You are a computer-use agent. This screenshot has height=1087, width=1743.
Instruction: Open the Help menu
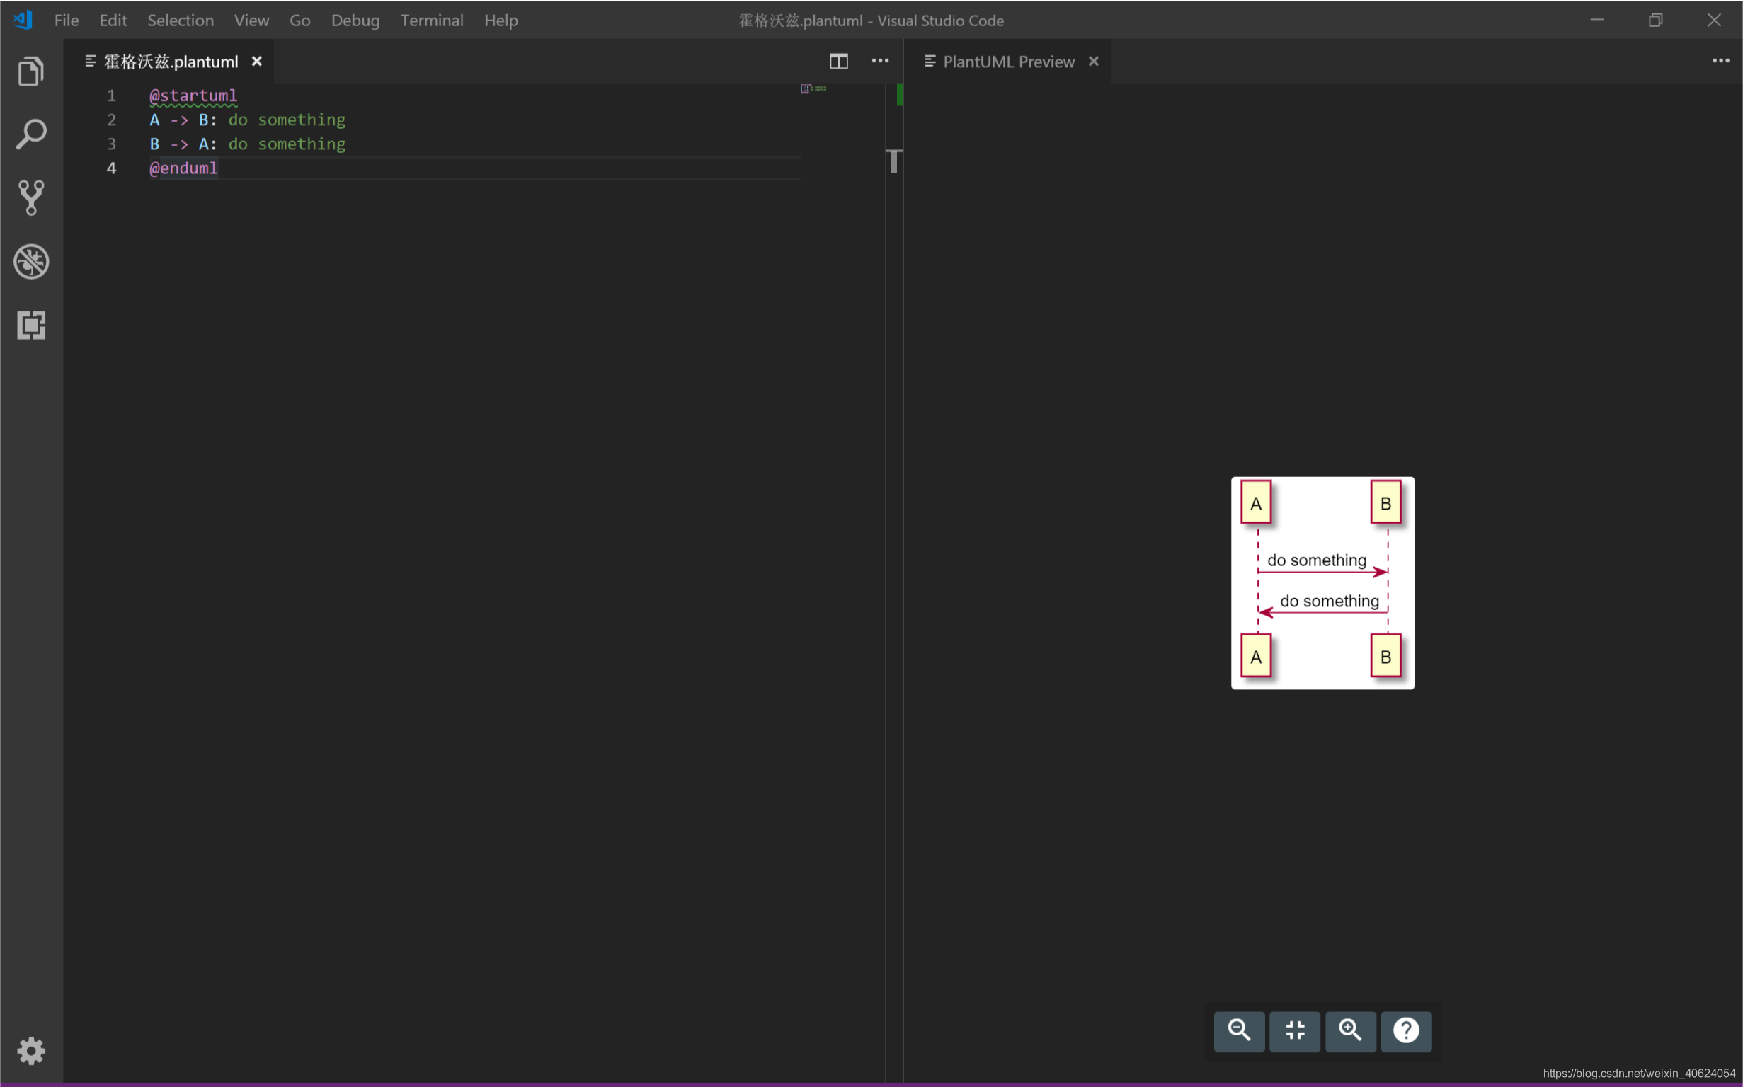[501, 20]
